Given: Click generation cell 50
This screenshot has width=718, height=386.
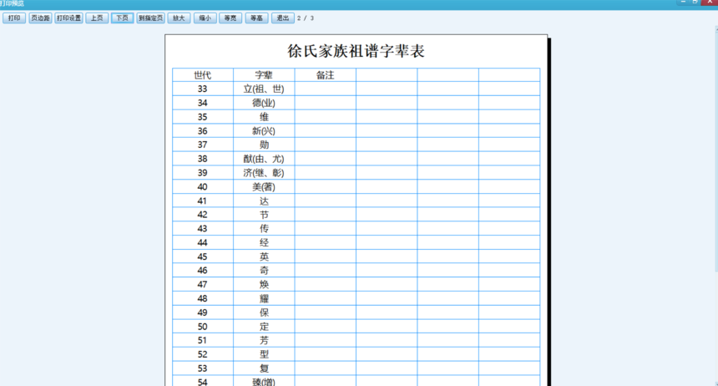Looking at the screenshot, I should [202, 327].
